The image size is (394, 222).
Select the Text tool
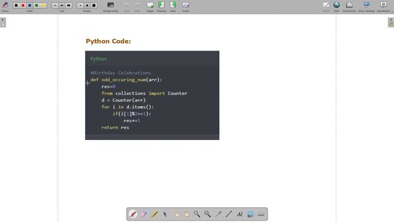(239, 214)
